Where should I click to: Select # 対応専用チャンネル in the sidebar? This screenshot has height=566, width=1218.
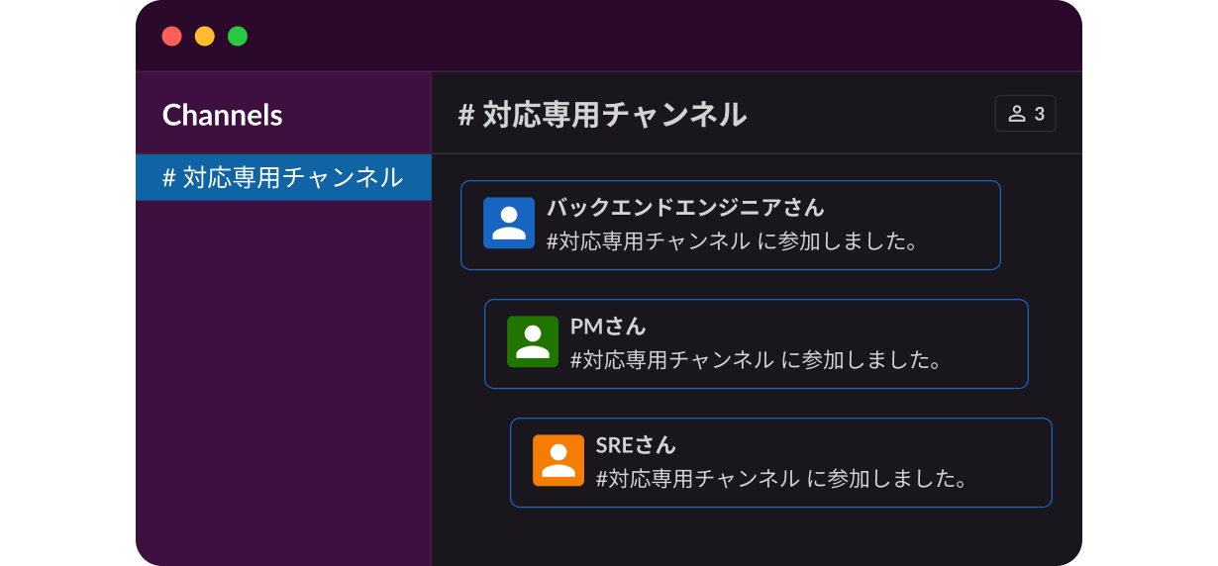pos(282,178)
